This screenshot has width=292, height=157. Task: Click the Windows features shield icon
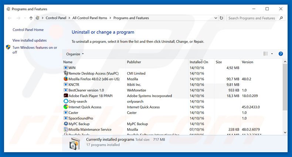[8, 47]
